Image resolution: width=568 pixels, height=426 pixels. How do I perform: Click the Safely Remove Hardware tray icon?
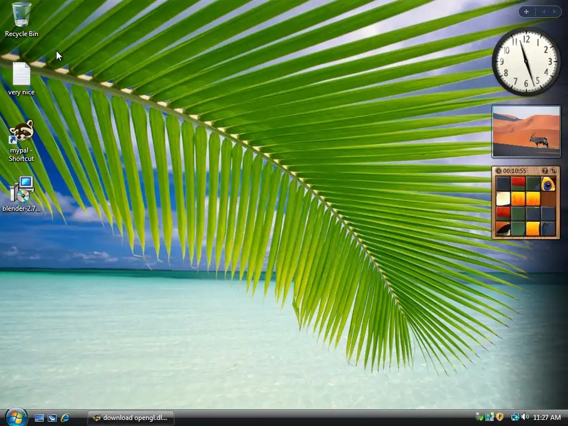click(x=479, y=417)
